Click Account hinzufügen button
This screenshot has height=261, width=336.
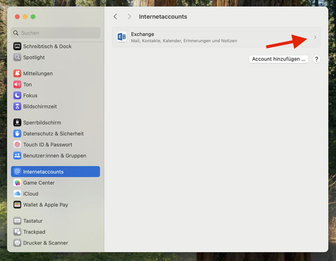click(x=279, y=59)
